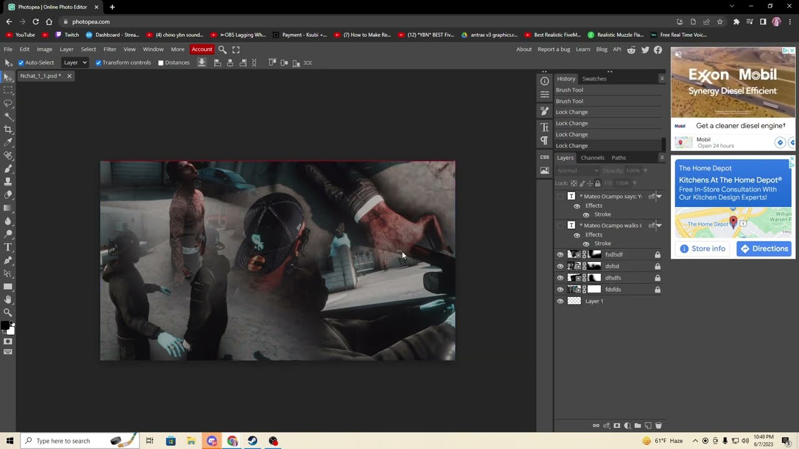The height and width of the screenshot is (449, 799).
Task: Select the Rectangle shape tool
Action: pos(8,286)
